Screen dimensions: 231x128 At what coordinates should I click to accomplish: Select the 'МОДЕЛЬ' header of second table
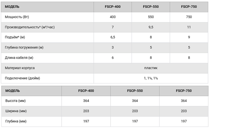pyautogui.click(x=12, y=91)
